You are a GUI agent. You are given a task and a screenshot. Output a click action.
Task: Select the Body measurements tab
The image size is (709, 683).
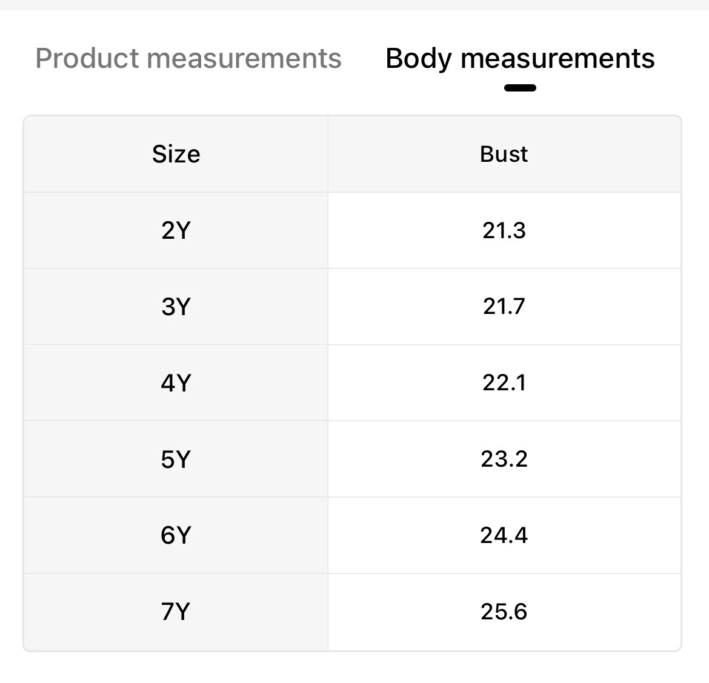520,59
